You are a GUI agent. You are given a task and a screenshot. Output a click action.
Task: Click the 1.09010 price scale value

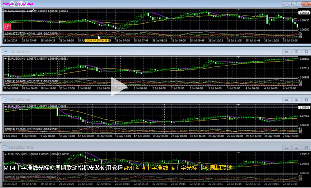[x=304, y=154]
